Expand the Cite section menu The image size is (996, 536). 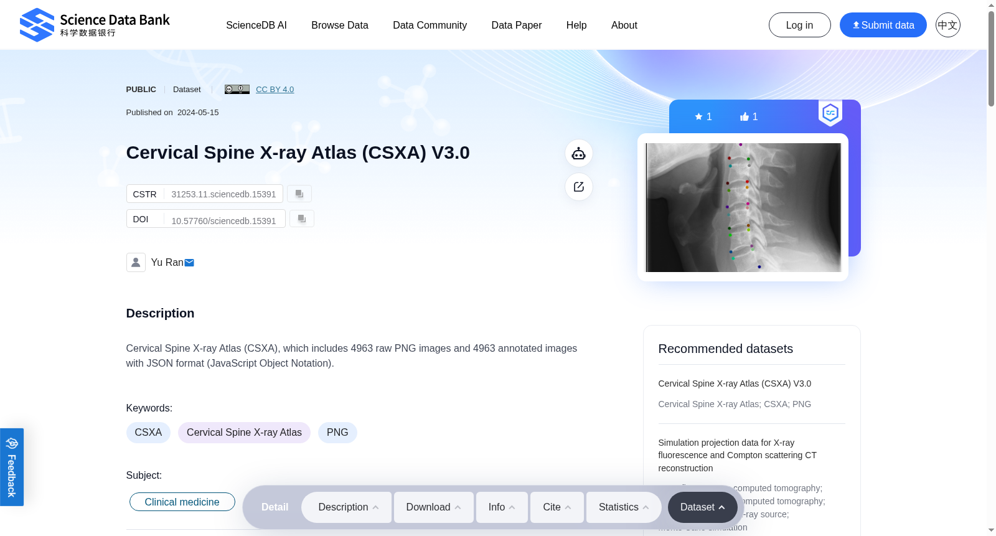point(557,507)
